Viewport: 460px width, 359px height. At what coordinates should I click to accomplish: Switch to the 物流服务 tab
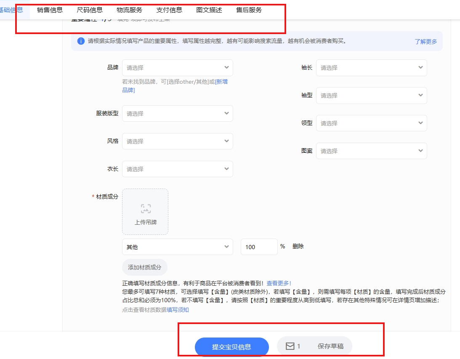tap(129, 10)
